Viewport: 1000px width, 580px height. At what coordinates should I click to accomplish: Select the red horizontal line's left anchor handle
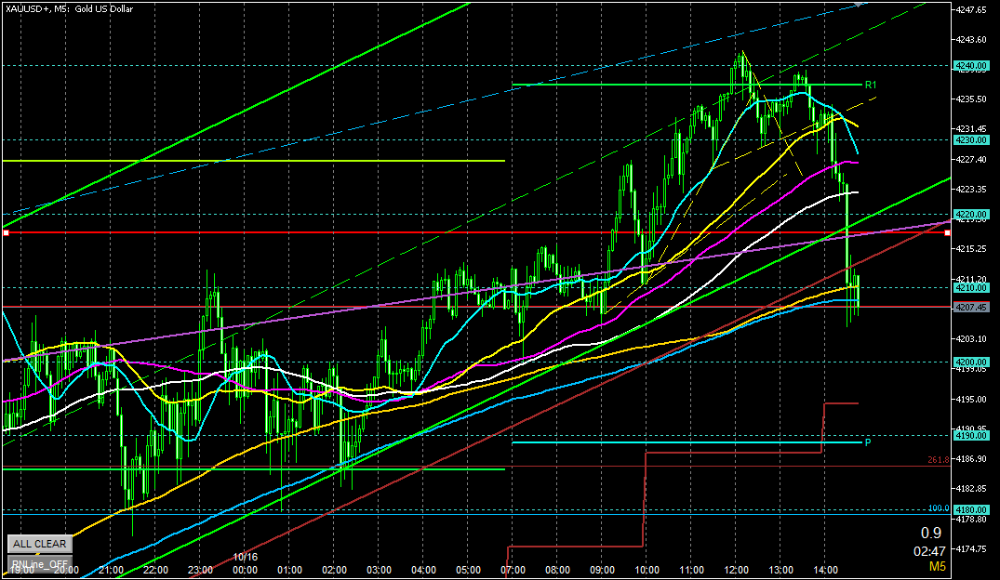(x=6, y=232)
